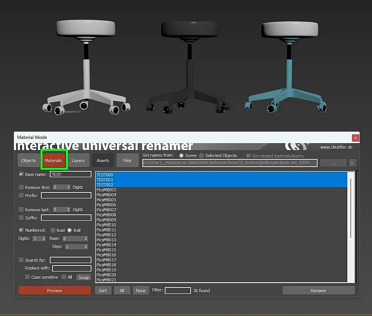Click the All selection button
372x316 pixels.
(x=122, y=291)
